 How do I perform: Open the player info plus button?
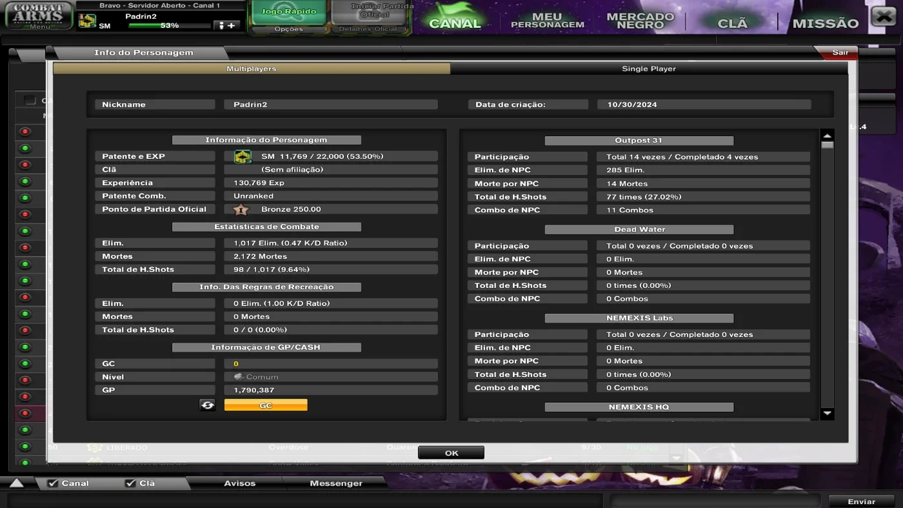tap(227, 25)
